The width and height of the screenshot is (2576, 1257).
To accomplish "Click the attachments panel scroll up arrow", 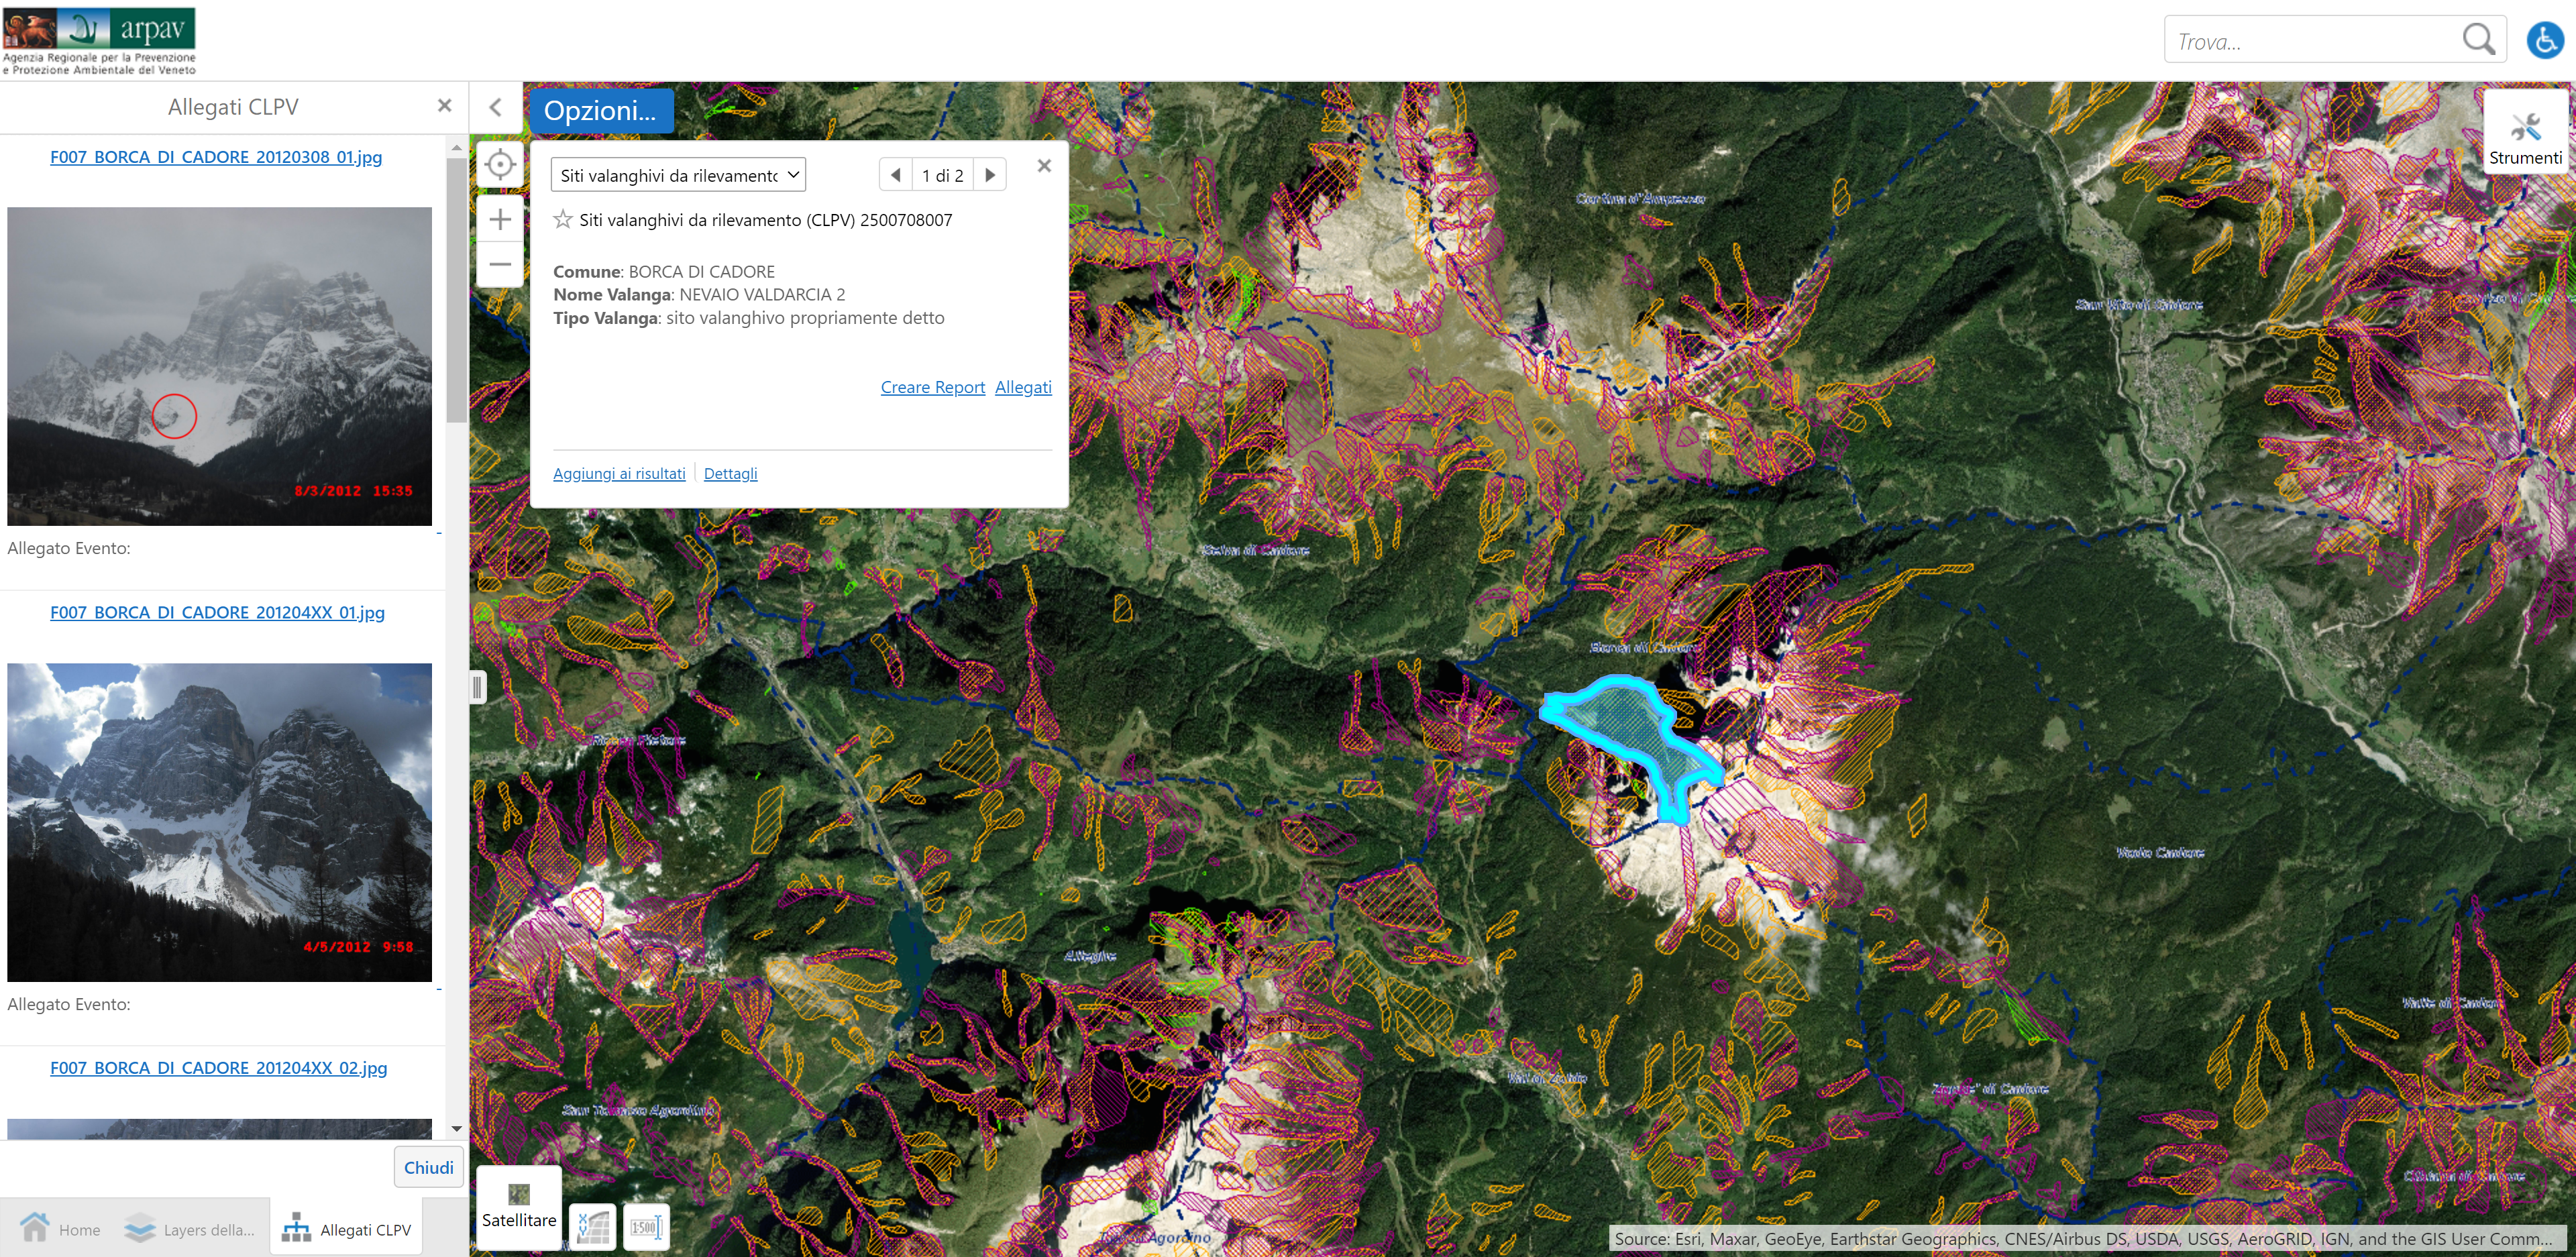I will (457, 147).
